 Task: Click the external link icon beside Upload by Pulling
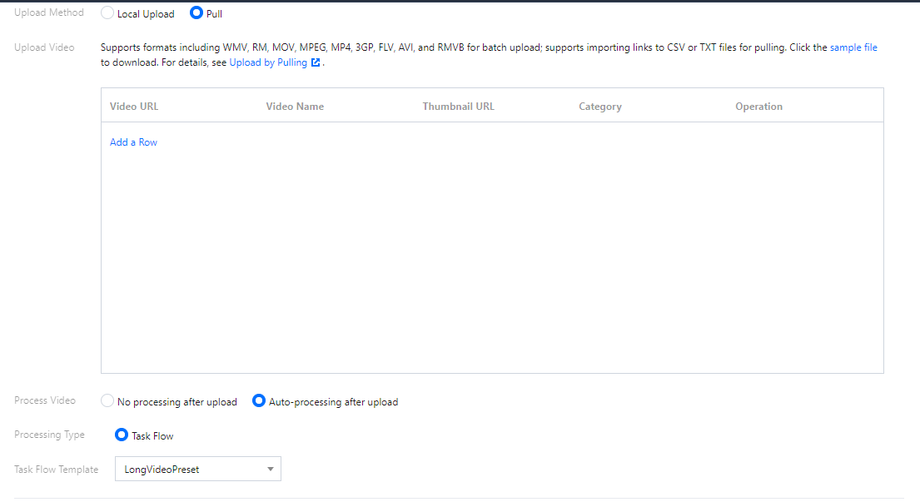(x=316, y=62)
